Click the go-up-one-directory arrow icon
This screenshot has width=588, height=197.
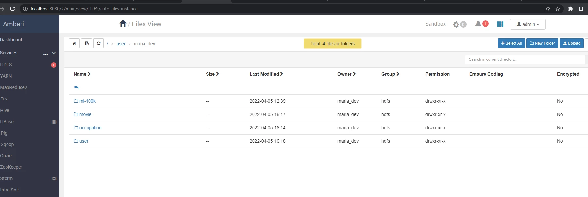pyautogui.click(x=76, y=87)
